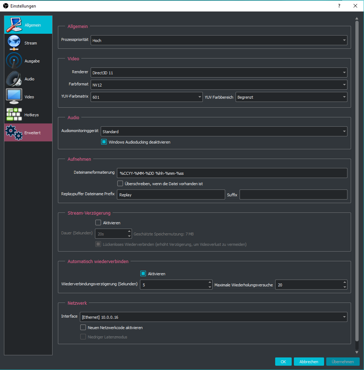Click the Erweitert gears icon
Image resolution: width=364 pixels, height=370 pixels.
point(14,133)
